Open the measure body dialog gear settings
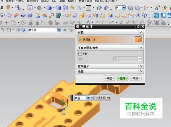The width and height of the screenshot is (171, 127). 78,26
